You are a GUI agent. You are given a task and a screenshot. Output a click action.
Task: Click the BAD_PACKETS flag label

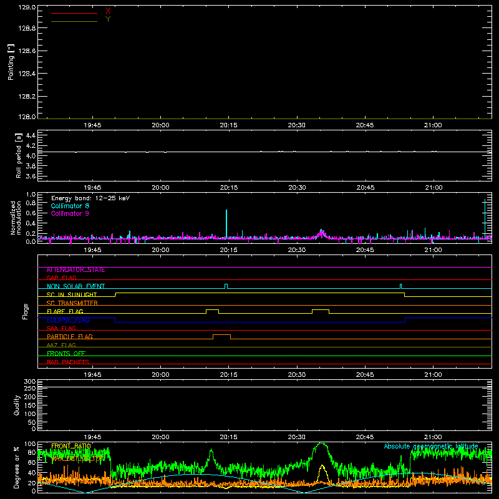[x=68, y=362]
